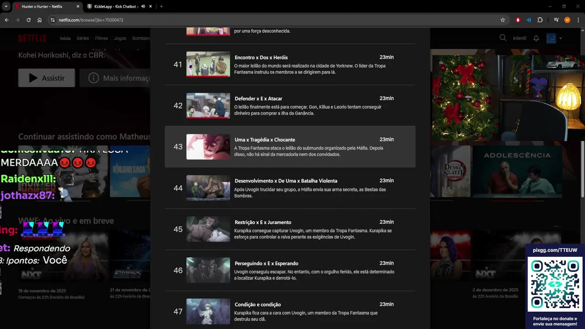
Task: Play episode 41 thumbnail Encontro x Dos x Heróis
Action: pyautogui.click(x=208, y=64)
